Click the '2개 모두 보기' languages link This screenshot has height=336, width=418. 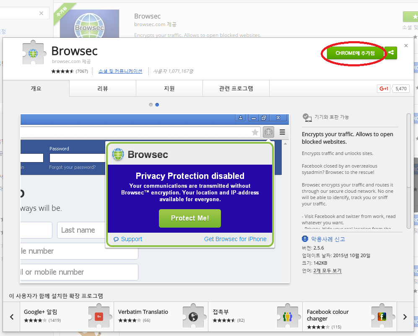coord(327,270)
